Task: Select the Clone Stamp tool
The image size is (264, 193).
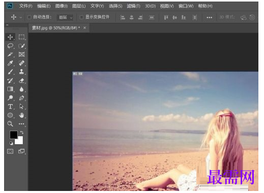Action: [x=21, y=72]
